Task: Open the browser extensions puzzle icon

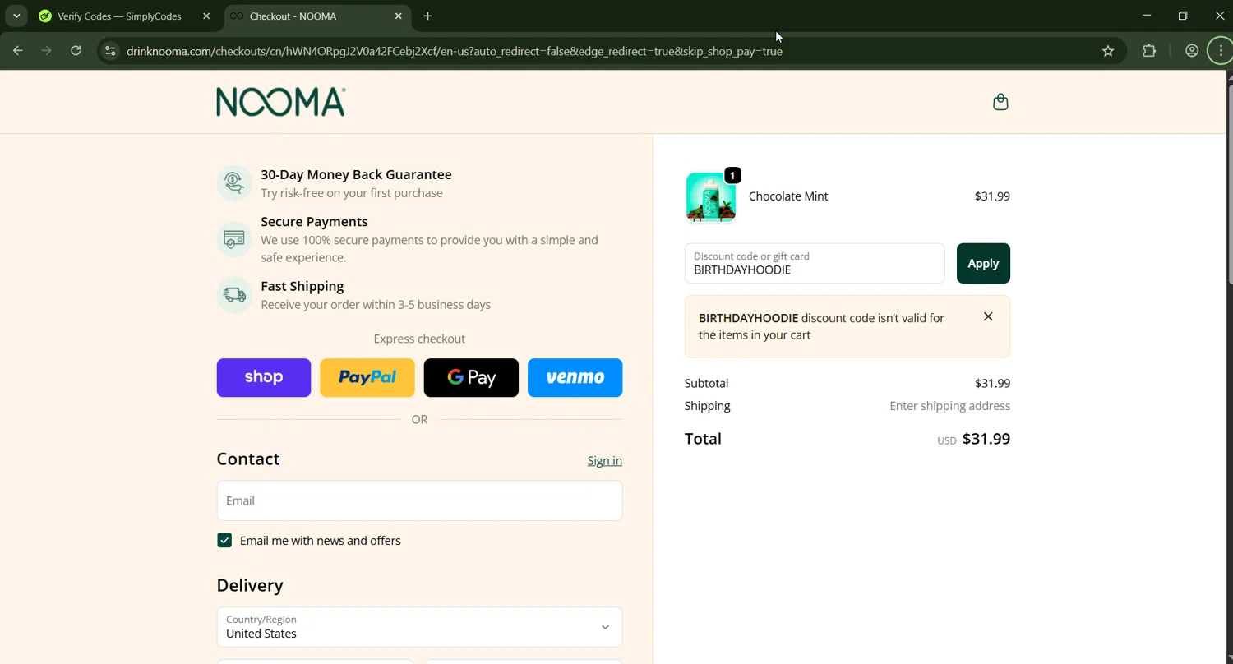Action: [x=1149, y=51]
